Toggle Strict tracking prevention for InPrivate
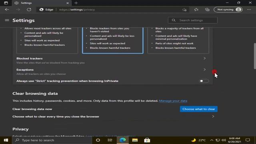Image resolution: width=256 pixels, height=144 pixels. [x=204, y=81]
